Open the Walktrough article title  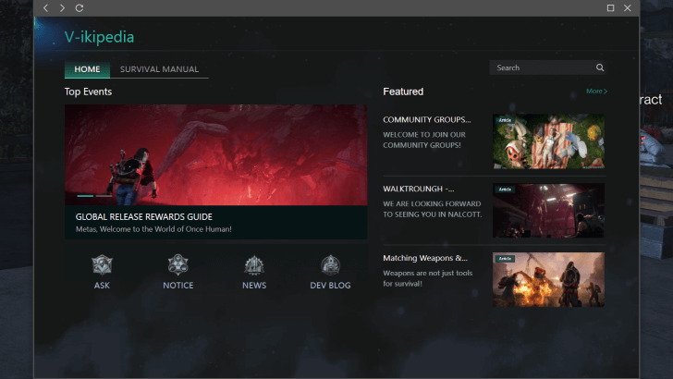(419, 189)
